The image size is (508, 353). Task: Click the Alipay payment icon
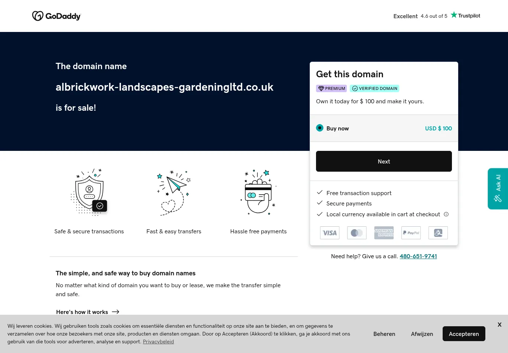[x=438, y=233]
